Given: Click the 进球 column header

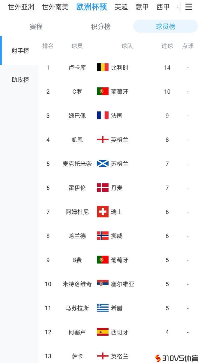Looking at the screenshot, I should coord(167,46).
